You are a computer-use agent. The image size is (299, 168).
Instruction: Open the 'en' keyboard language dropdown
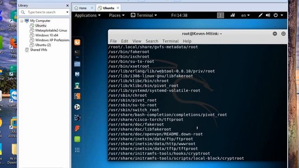[245, 15]
